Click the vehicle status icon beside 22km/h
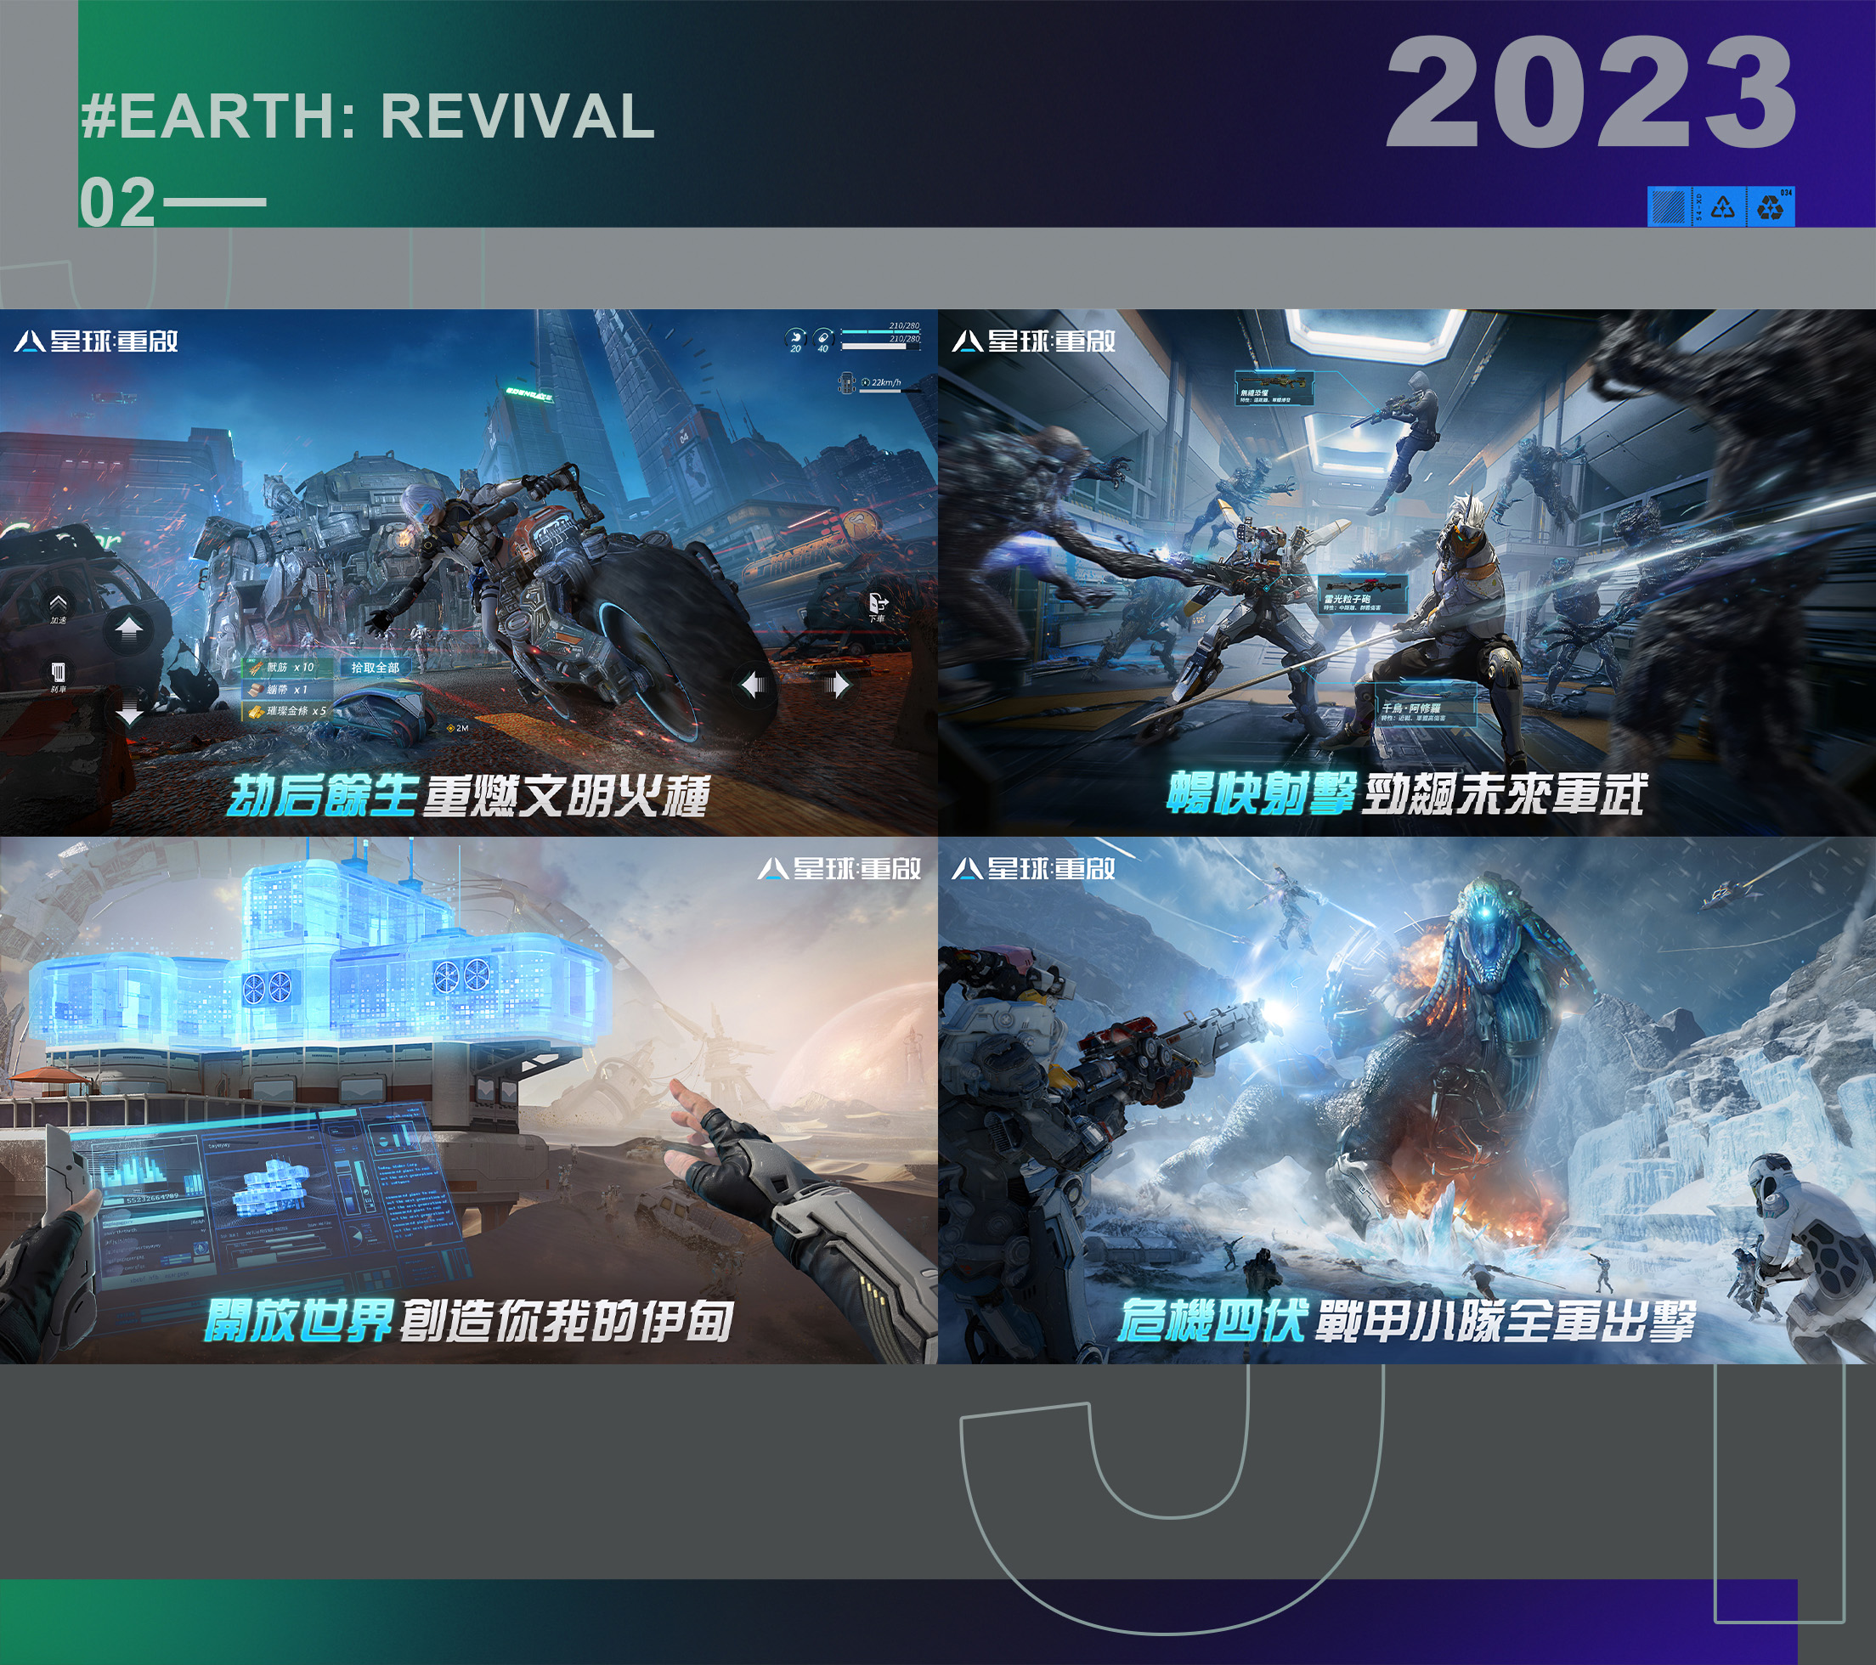Image resolution: width=1876 pixels, height=1665 pixels. tap(848, 381)
